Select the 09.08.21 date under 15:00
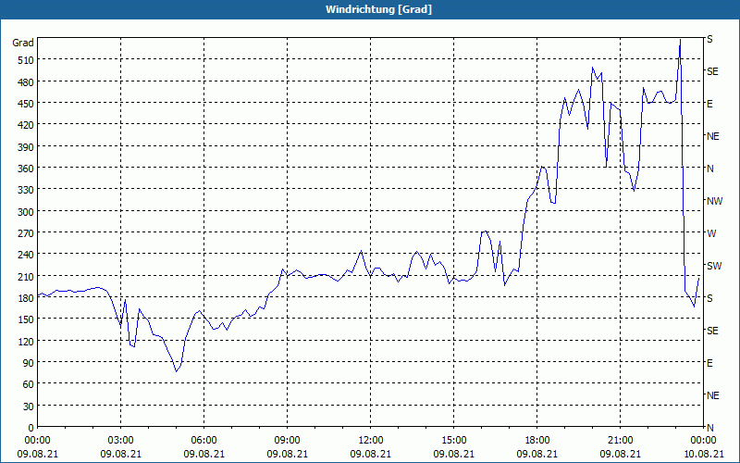 tap(453, 454)
